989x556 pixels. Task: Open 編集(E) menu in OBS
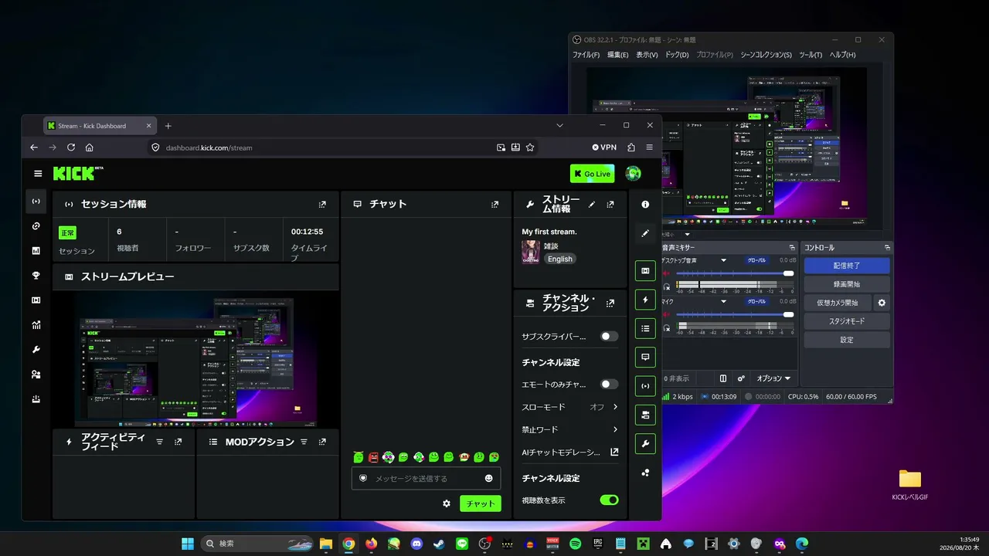(x=618, y=55)
